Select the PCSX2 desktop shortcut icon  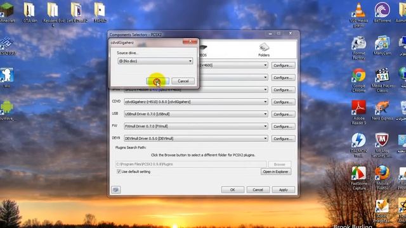pos(7,46)
